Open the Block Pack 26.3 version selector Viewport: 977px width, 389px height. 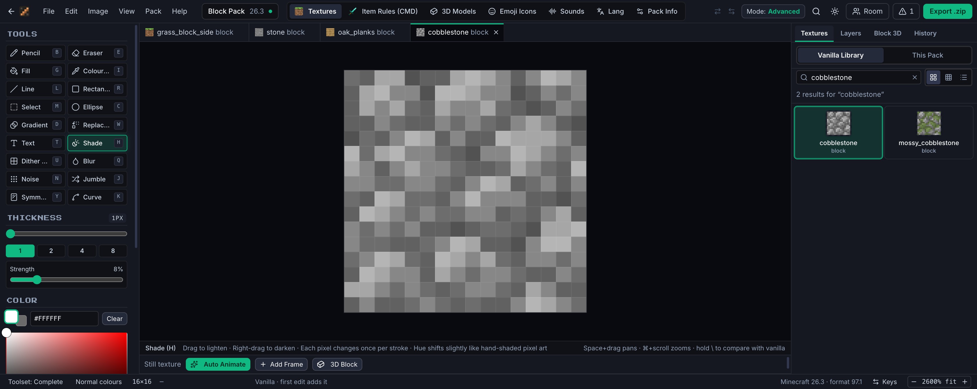tap(240, 11)
